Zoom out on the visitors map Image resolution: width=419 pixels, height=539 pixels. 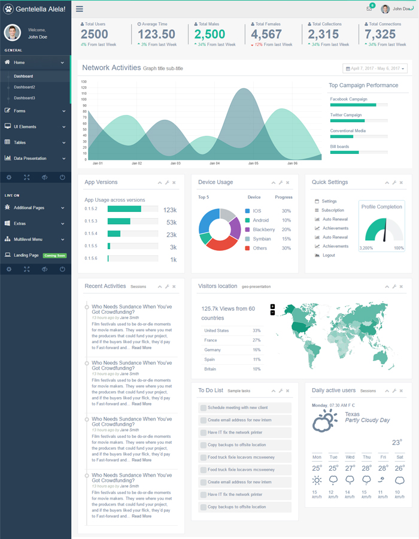point(273,313)
